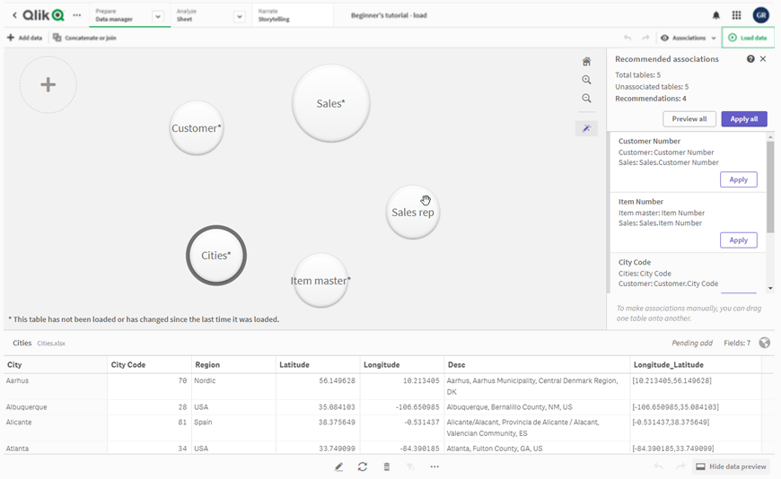Screen dimensions: 781x479
Task: Open the notifications bell
Action: tap(715, 15)
